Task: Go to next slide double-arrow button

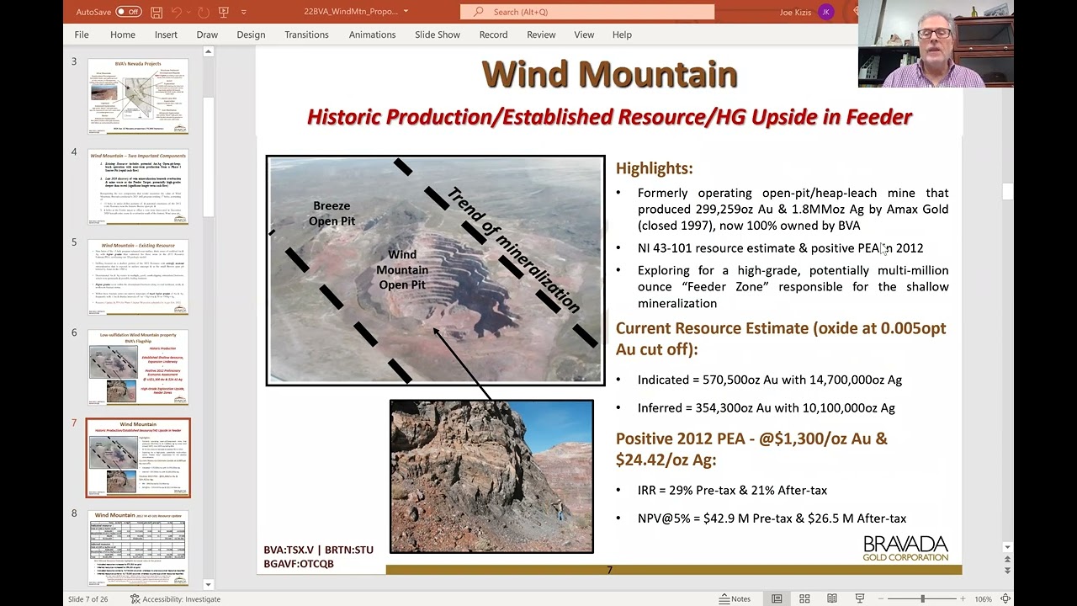Action: [1007, 571]
